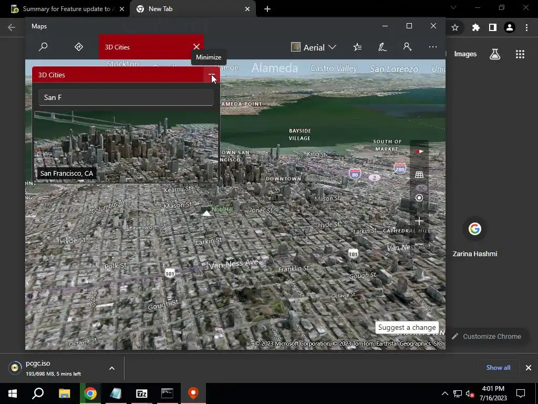Open a new Chrome tab
Screen dimensions: 538x404
click(267, 9)
